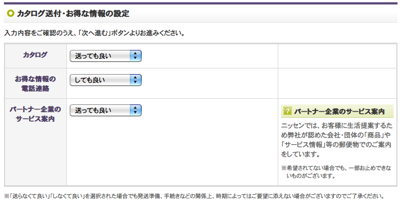This screenshot has width=402, height=211.
Task: Click the ニッセンでは、お客様に生活提案 description text
Action: pos(337,140)
